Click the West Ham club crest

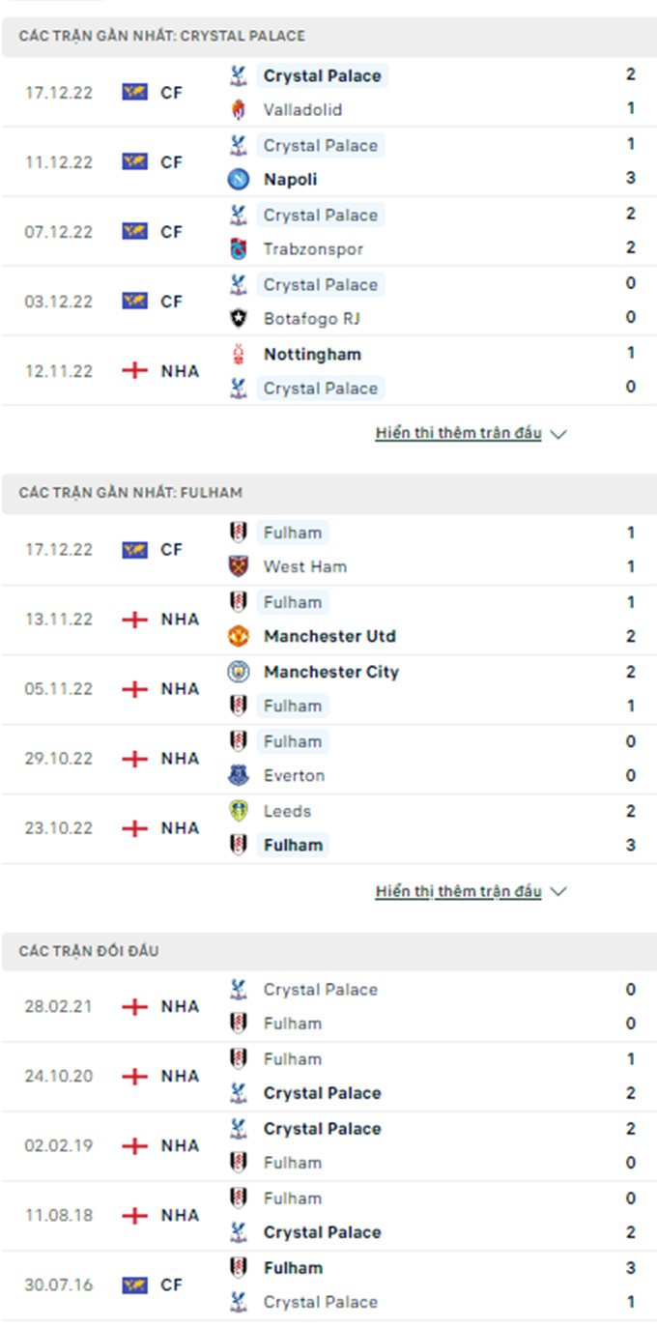click(238, 566)
